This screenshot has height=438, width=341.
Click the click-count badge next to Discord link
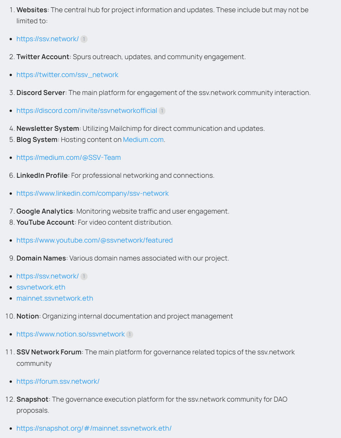click(162, 111)
